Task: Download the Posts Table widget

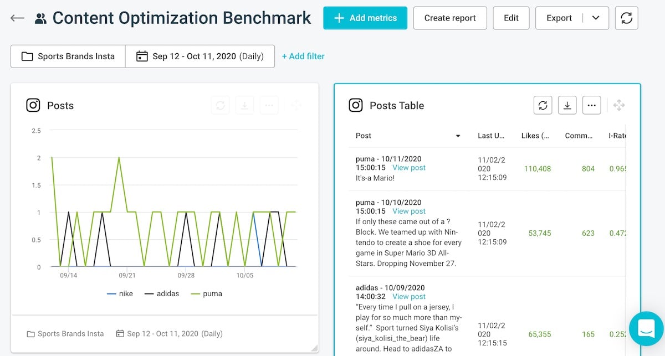Action: [x=567, y=105]
